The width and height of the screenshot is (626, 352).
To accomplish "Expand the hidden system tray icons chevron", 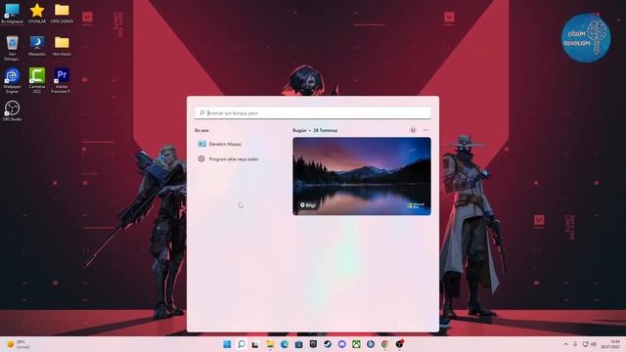I will coord(565,344).
